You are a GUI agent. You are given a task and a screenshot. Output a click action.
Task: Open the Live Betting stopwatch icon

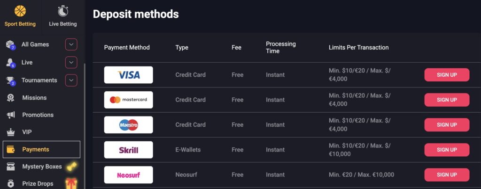(x=63, y=11)
